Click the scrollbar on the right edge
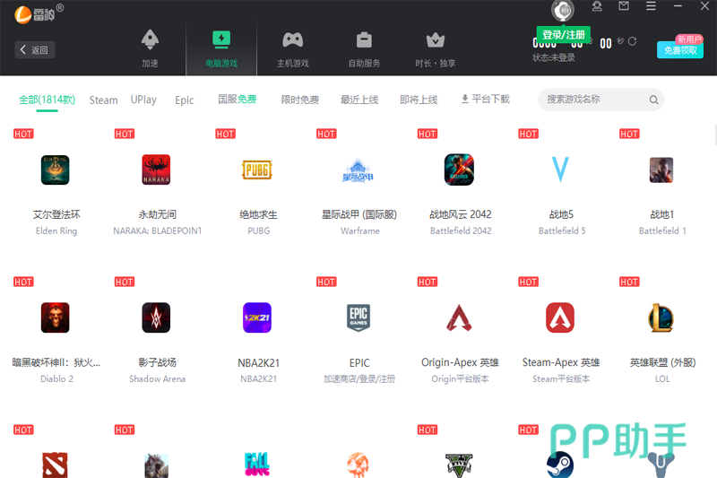 715,135
